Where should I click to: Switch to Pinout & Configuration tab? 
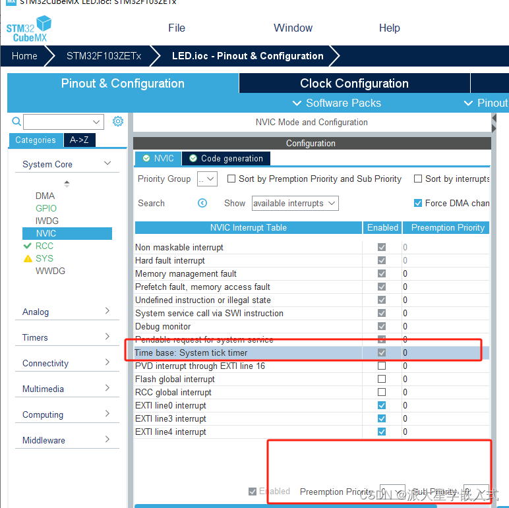tap(123, 84)
